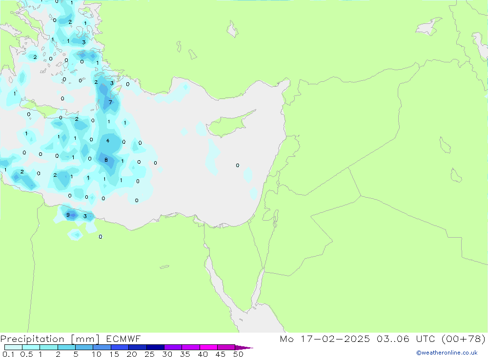Click the precipitation value '4' on the map
488x357 pixels.
pyautogui.click(x=108, y=141)
